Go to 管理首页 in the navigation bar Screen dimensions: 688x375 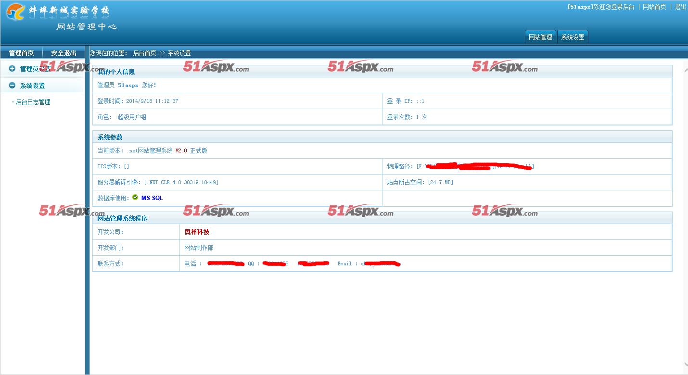pos(21,53)
